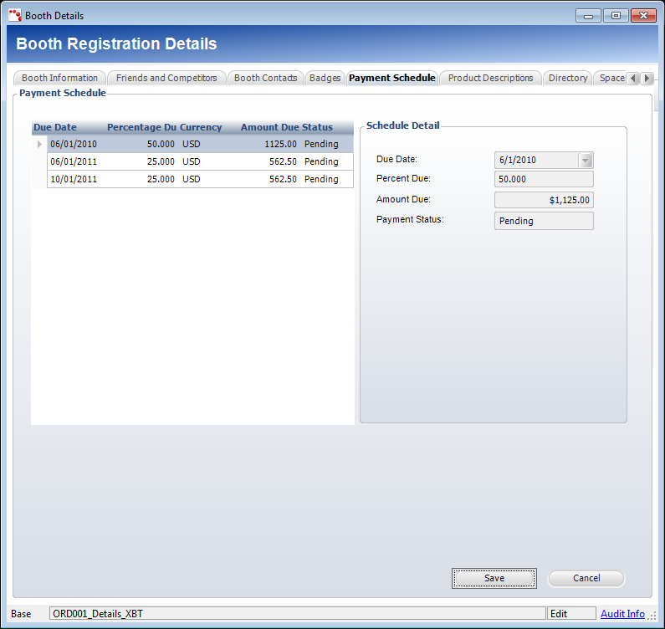Select the Badges tab
The height and width of the screenshot is (629, 665).
(325, 78)
